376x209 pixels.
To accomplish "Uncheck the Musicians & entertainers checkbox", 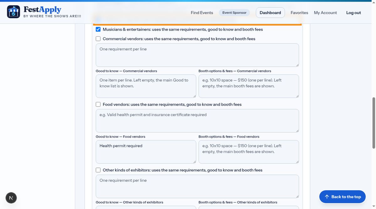I will pos(98,29).
